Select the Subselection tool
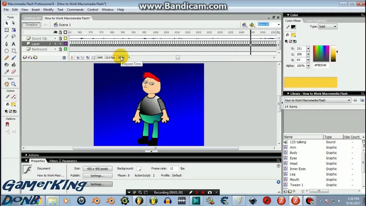The image size is (366, 206). click(x=13, y=23)
